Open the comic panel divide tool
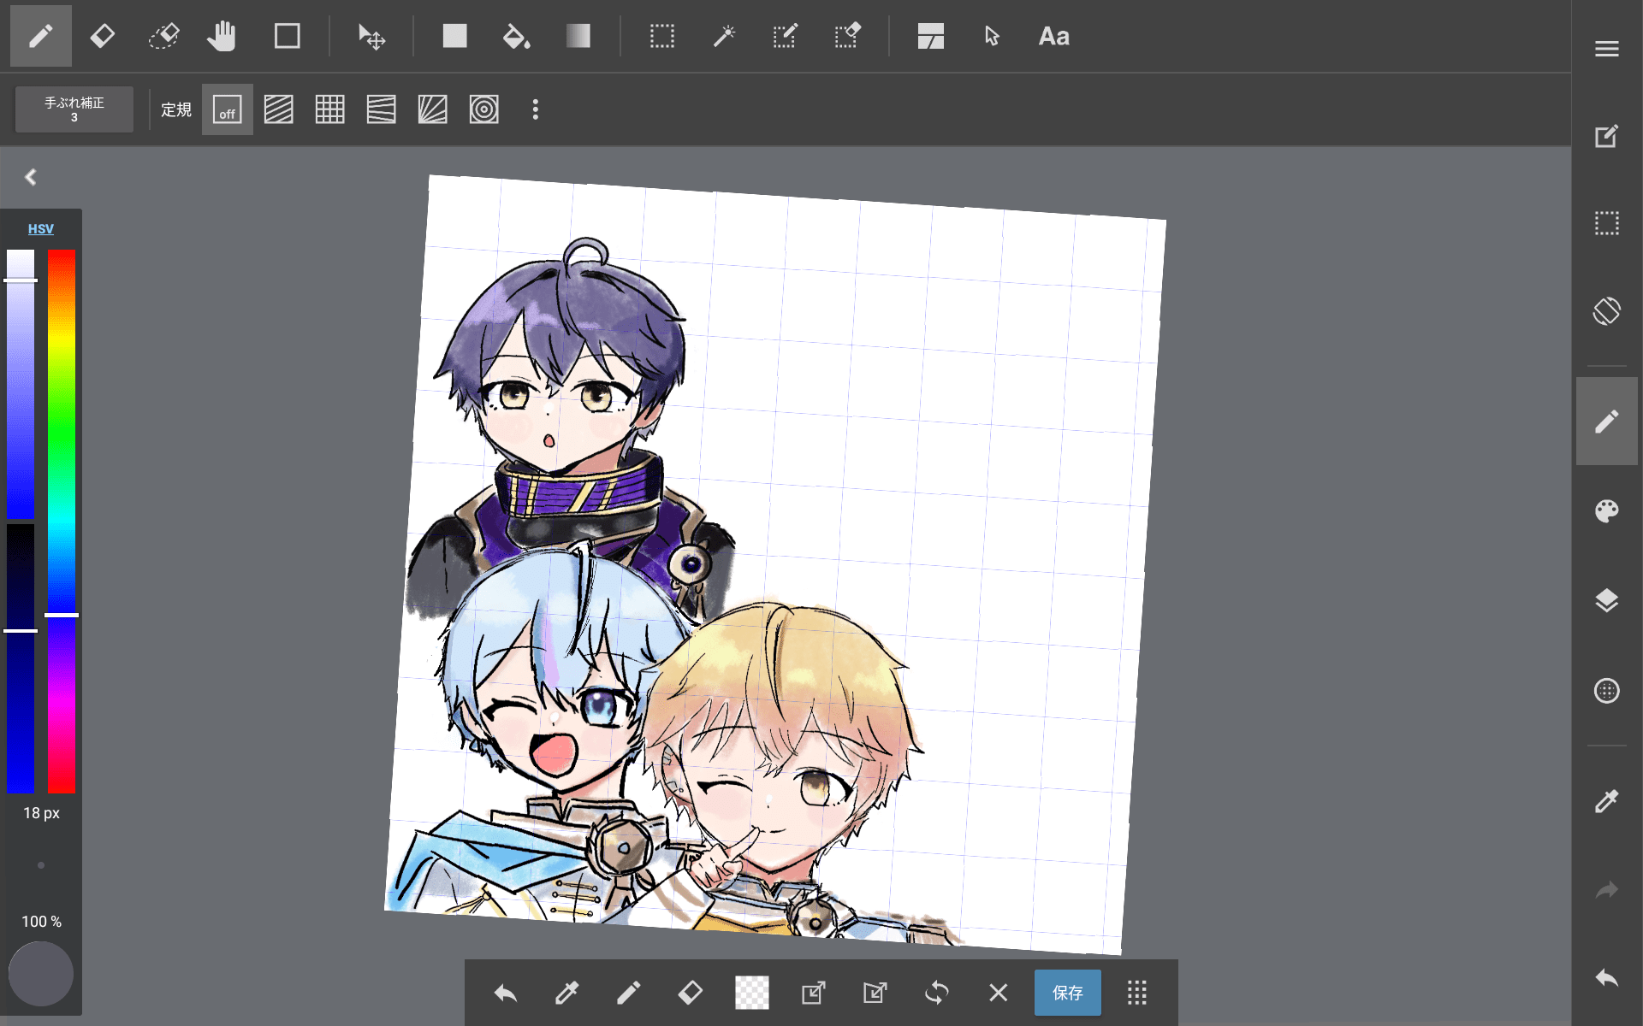This screenshot has height=1026, width=1643. pos(930,36)
